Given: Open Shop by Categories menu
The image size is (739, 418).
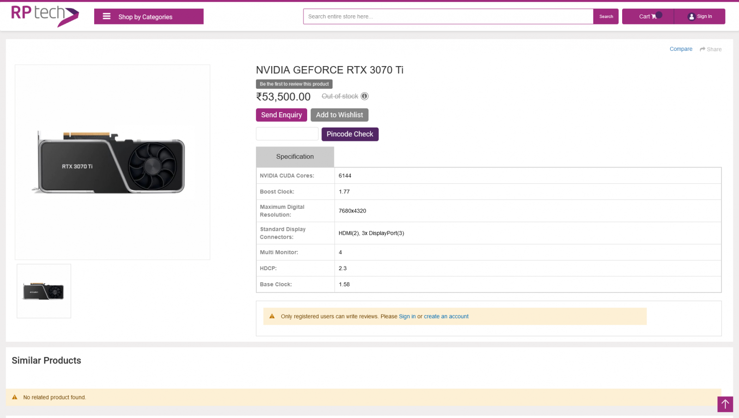Looking at the screenshot, I should point(149,16).
